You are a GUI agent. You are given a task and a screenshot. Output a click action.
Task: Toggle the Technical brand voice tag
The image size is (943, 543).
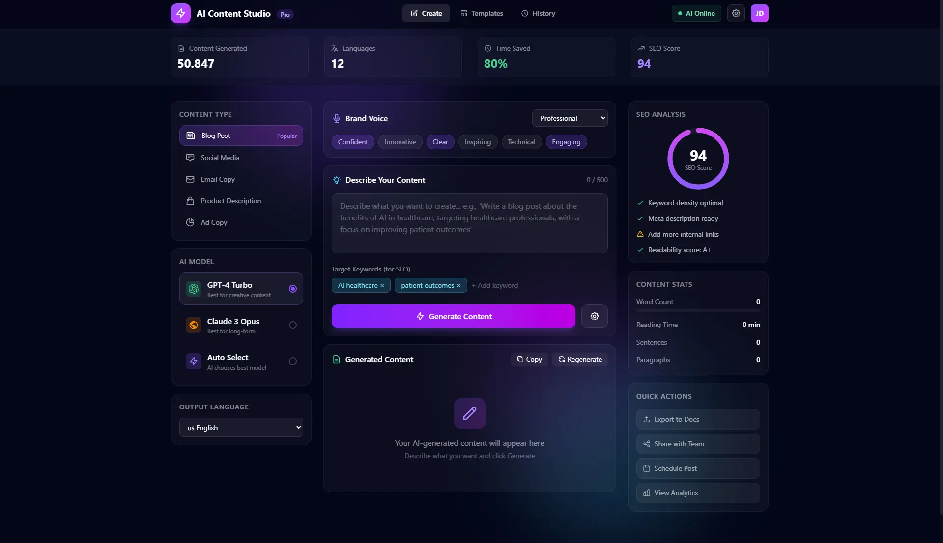point(521,142)
